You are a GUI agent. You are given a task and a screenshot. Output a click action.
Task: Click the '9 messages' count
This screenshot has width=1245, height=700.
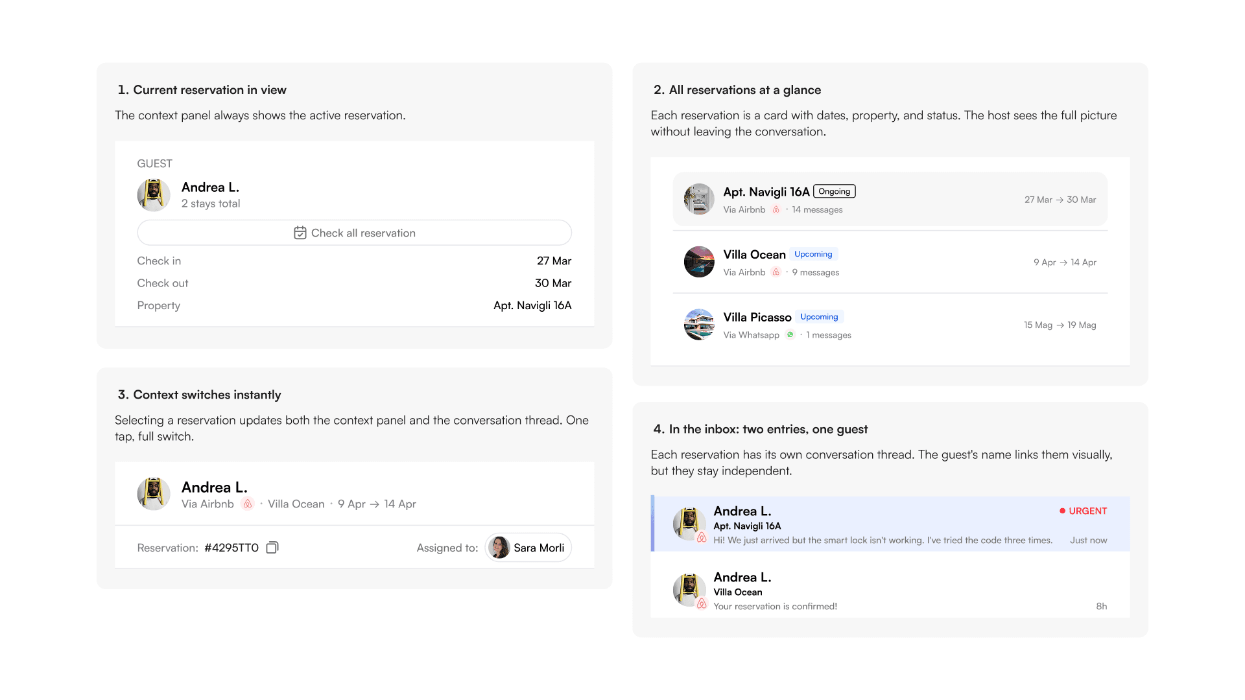pos(815,272)
